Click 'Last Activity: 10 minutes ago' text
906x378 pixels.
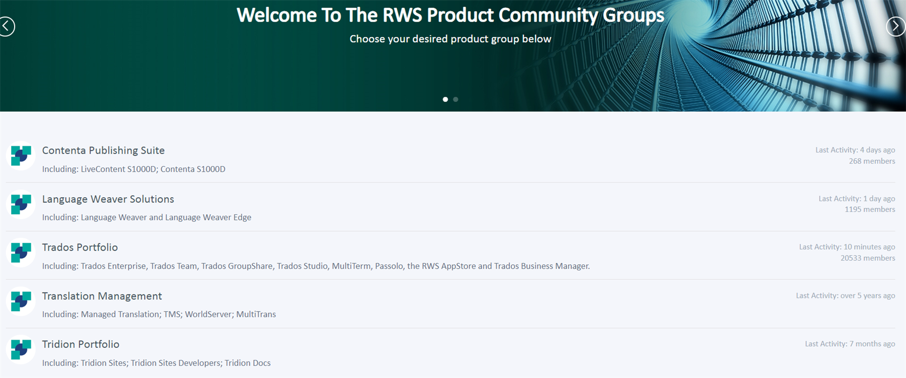(x=847, y=247)
